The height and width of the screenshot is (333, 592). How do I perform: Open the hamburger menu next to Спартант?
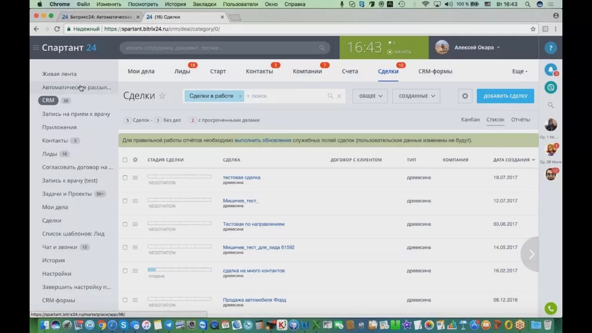click(x=36, y=48)
